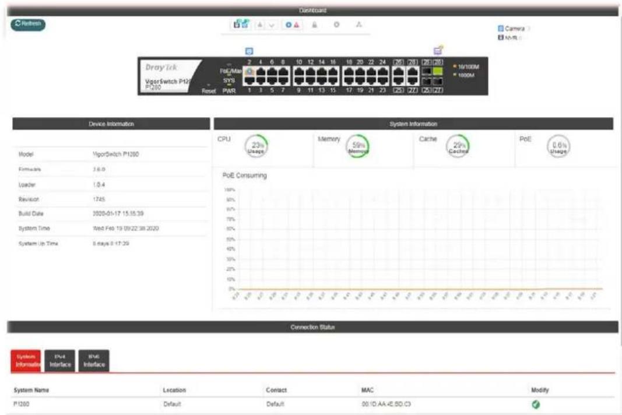Click the Modify column header

click(x=540, y=390)
